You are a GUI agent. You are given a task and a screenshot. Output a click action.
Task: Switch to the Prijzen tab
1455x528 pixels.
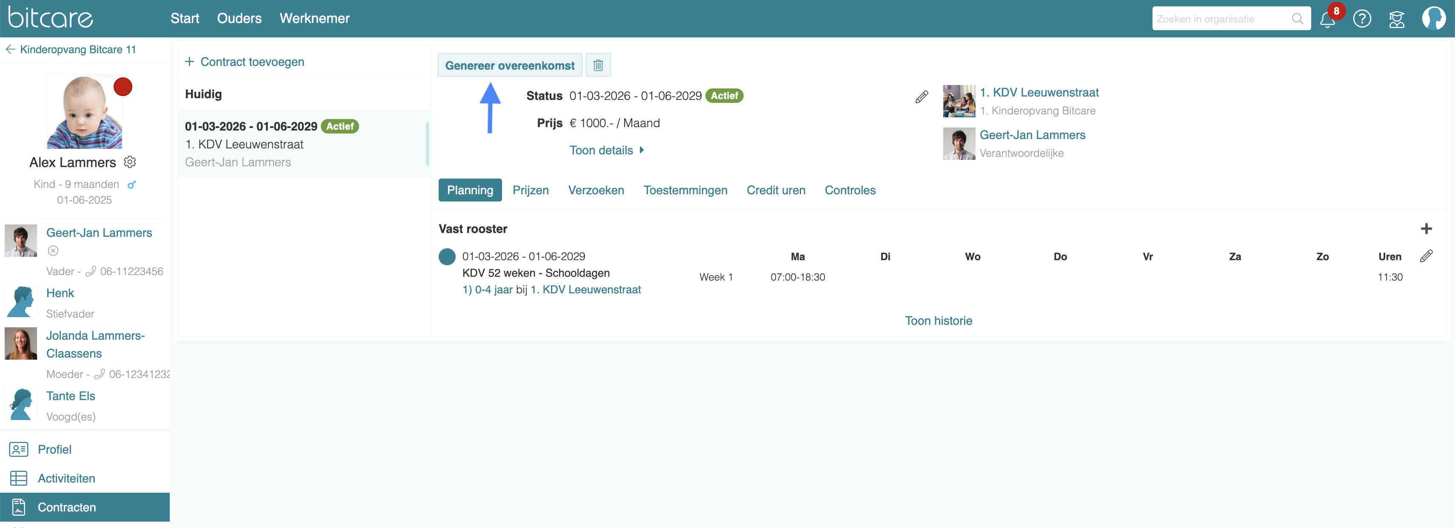coord(531,190)
